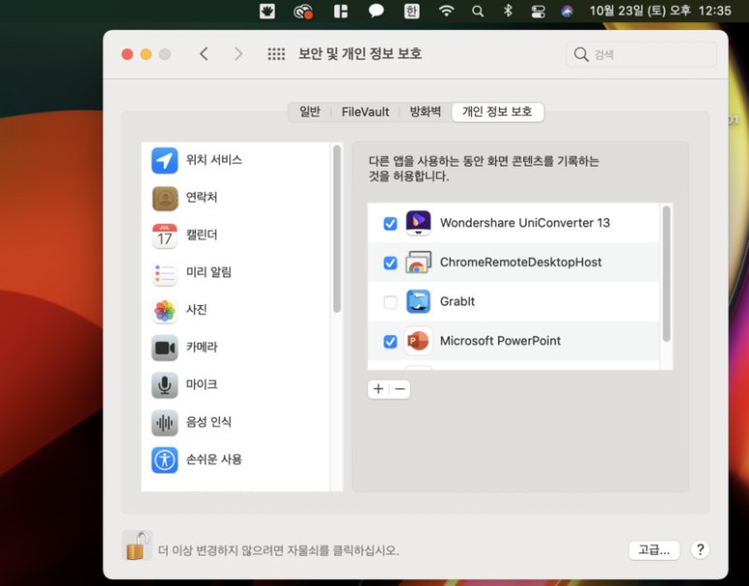Screen dimensions: 749x586
Task: Switch to the 방화벽 tab
Action: point(425,112)
